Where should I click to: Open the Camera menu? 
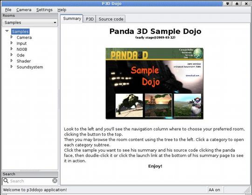[x=24, y=10]
